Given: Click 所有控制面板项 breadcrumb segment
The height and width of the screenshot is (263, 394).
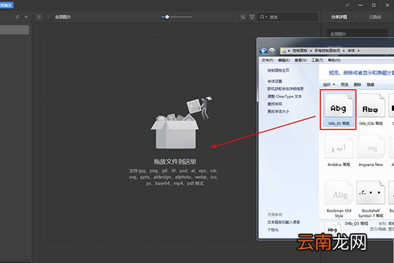Looking at the screenshot, I should pos(327,51).
